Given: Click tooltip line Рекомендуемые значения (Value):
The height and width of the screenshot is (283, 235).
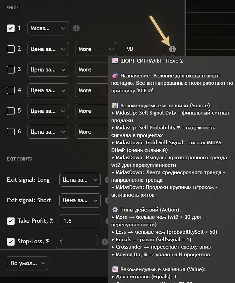Looking at the screenshot, I should (x=163, y=269).
